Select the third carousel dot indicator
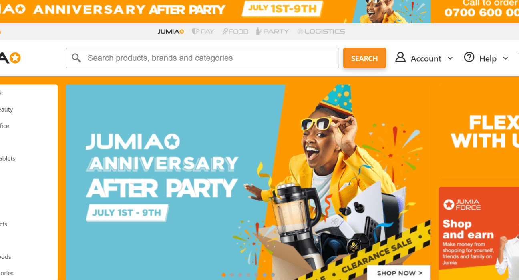Image resolution: width=519 pixels, height=280 pixels. pos(240,275)
